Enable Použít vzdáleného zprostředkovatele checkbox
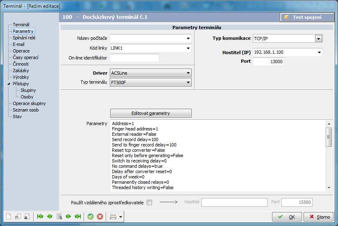This screenshot has width=338, height=226. click(x=149, y=203)
